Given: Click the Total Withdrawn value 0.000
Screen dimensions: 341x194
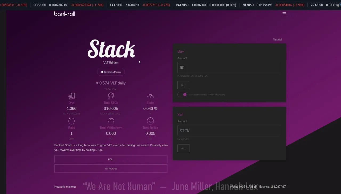Looking at the screenshot, I should pos(111,133).
